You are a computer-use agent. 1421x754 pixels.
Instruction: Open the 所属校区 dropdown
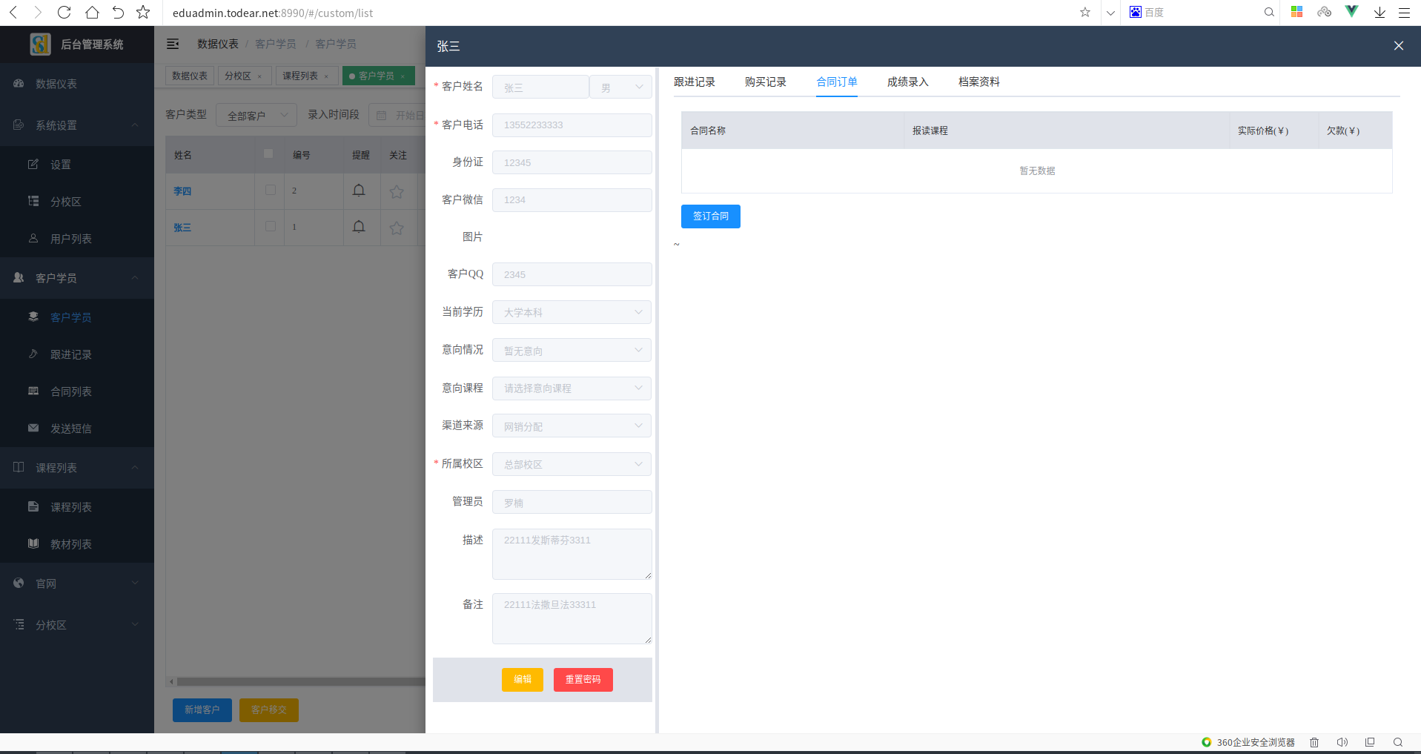point(572,464)
